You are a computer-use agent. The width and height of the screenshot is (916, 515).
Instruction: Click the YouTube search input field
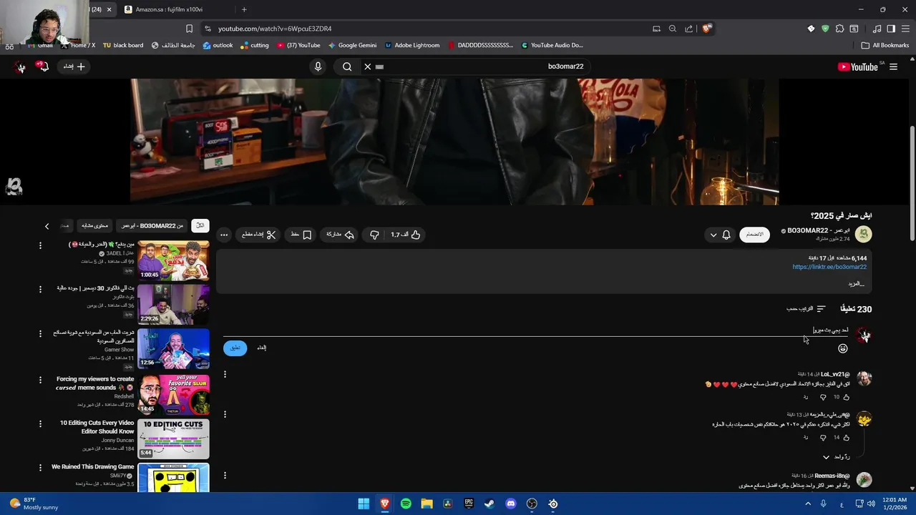(x=476, y=67)
